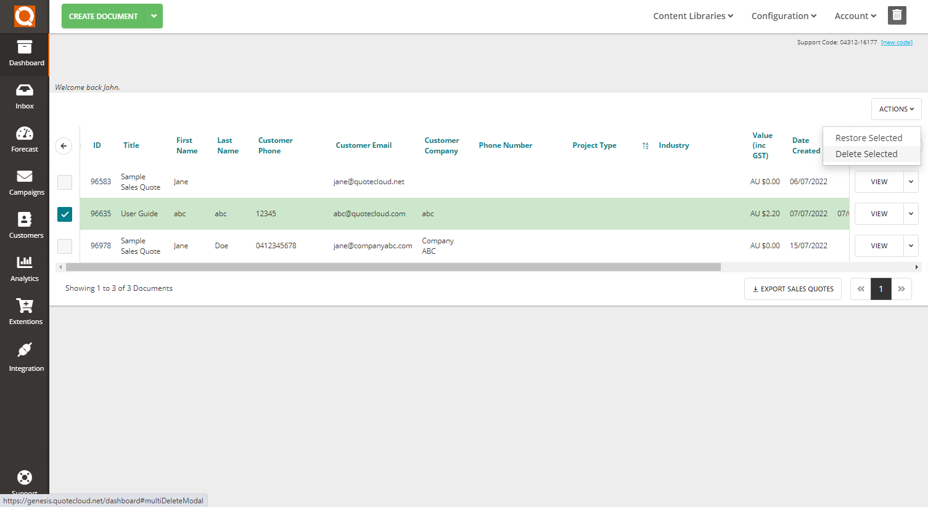The height and width of the screenshot is (507, 928).
Task: Uncheck the User Guide document row
Action: click(x=64, y=214)
